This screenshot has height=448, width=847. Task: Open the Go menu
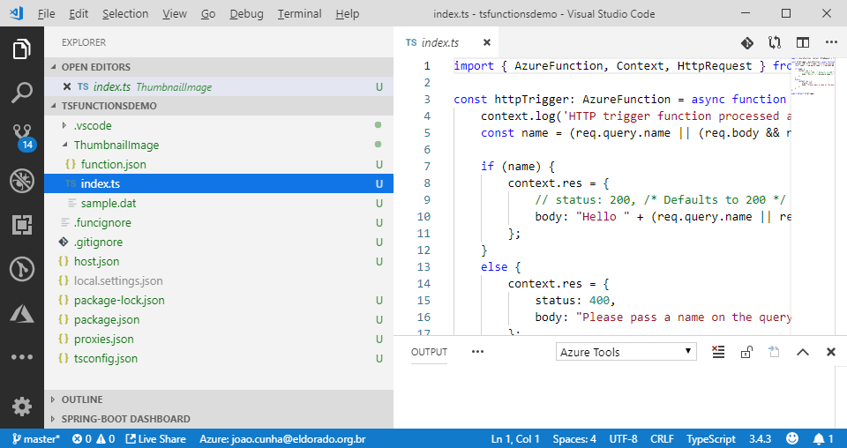click(208, 14)
